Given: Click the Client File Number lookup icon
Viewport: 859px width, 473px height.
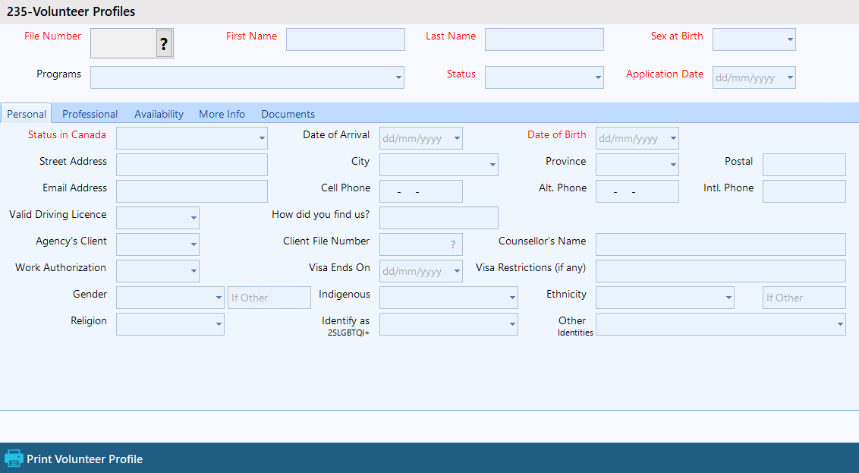Looking at the screenshot, I should coord(453,244).
